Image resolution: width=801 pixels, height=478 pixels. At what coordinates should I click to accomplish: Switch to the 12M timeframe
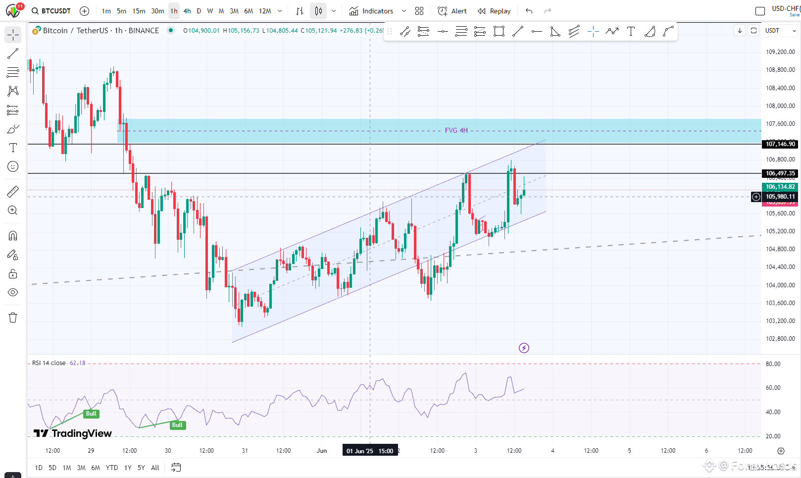tap(265, 11)
